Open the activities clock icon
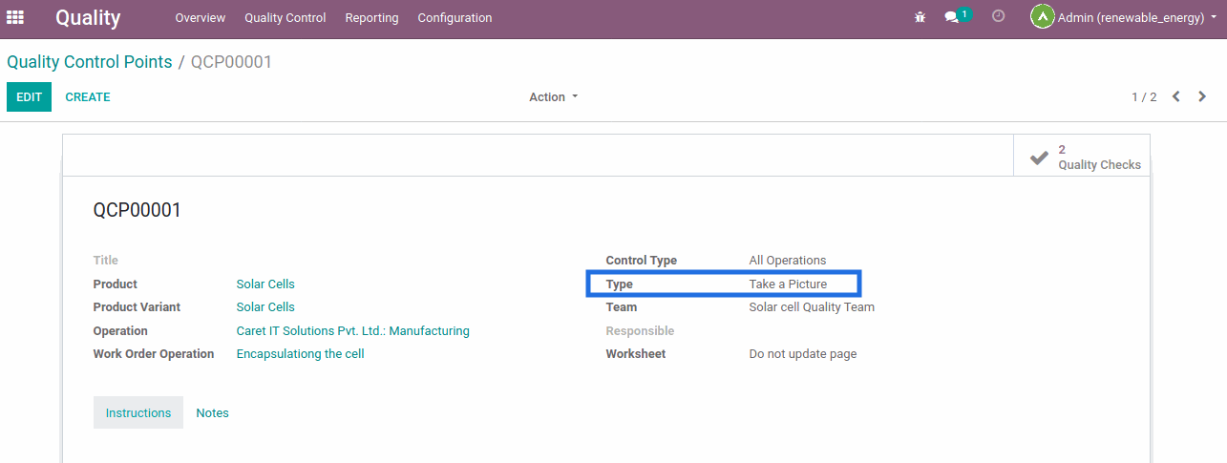1227x463 pixels. tap(999, 16)
